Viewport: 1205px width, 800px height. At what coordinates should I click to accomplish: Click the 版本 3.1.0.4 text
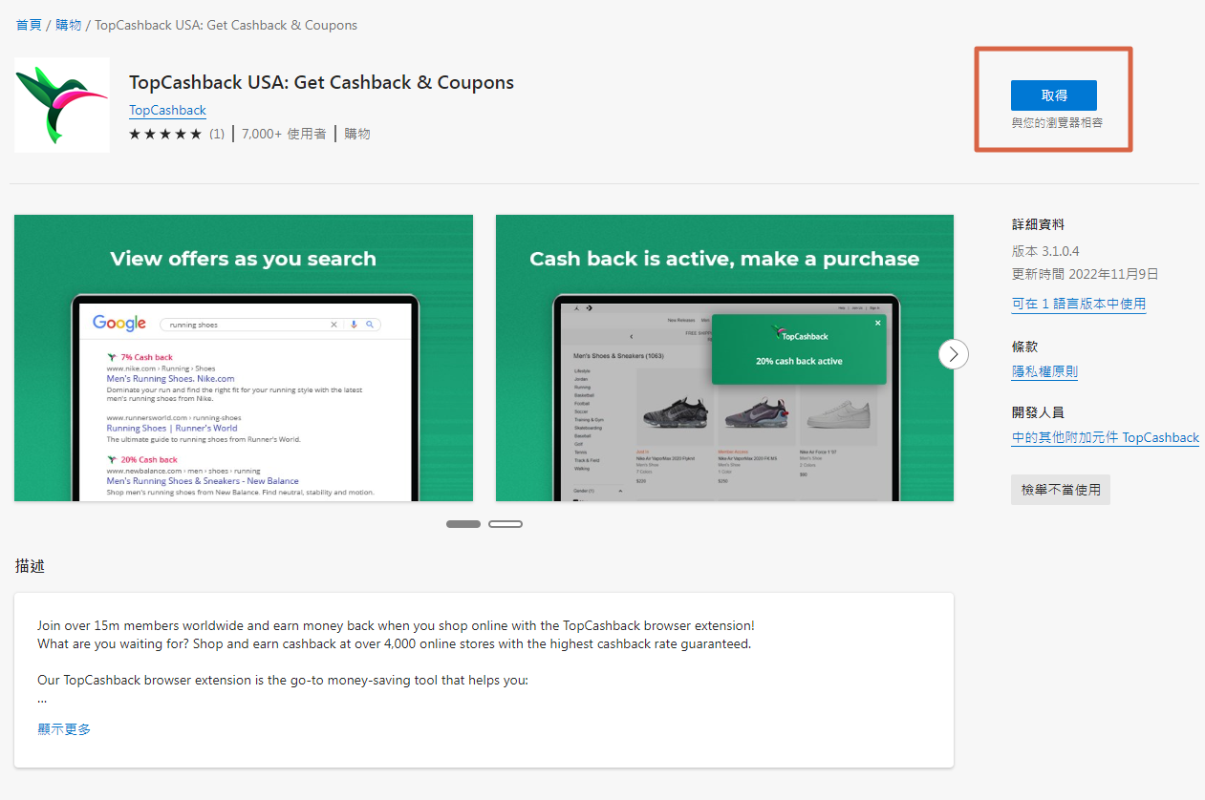1045,251
